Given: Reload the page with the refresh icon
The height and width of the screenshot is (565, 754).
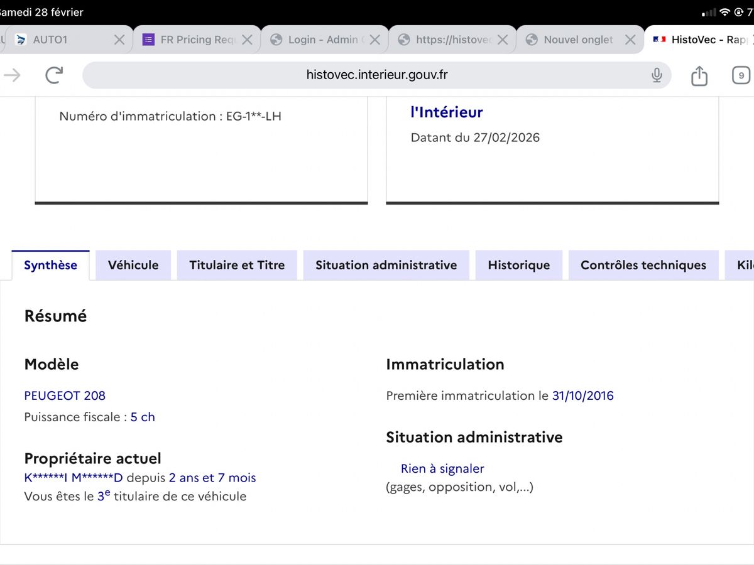Looking at the screenshot, I should point(55,75).
